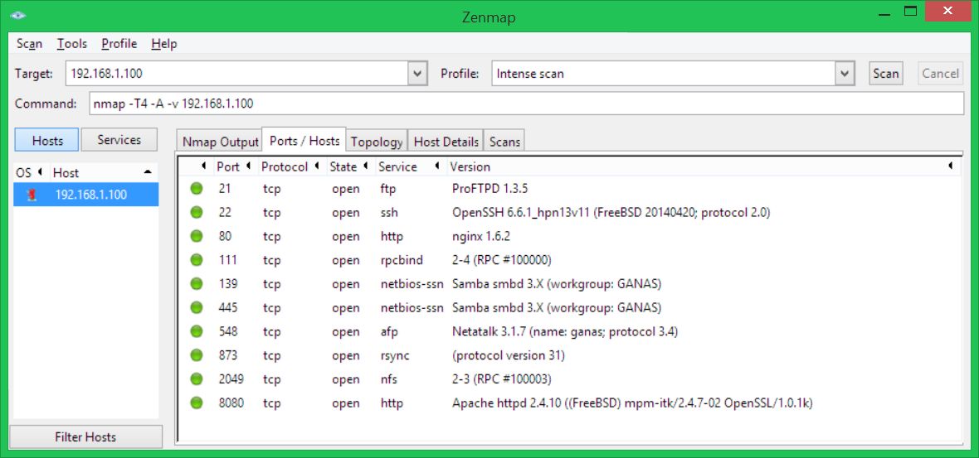Click the (protocol version 31) text

click(x=509, y=355)
